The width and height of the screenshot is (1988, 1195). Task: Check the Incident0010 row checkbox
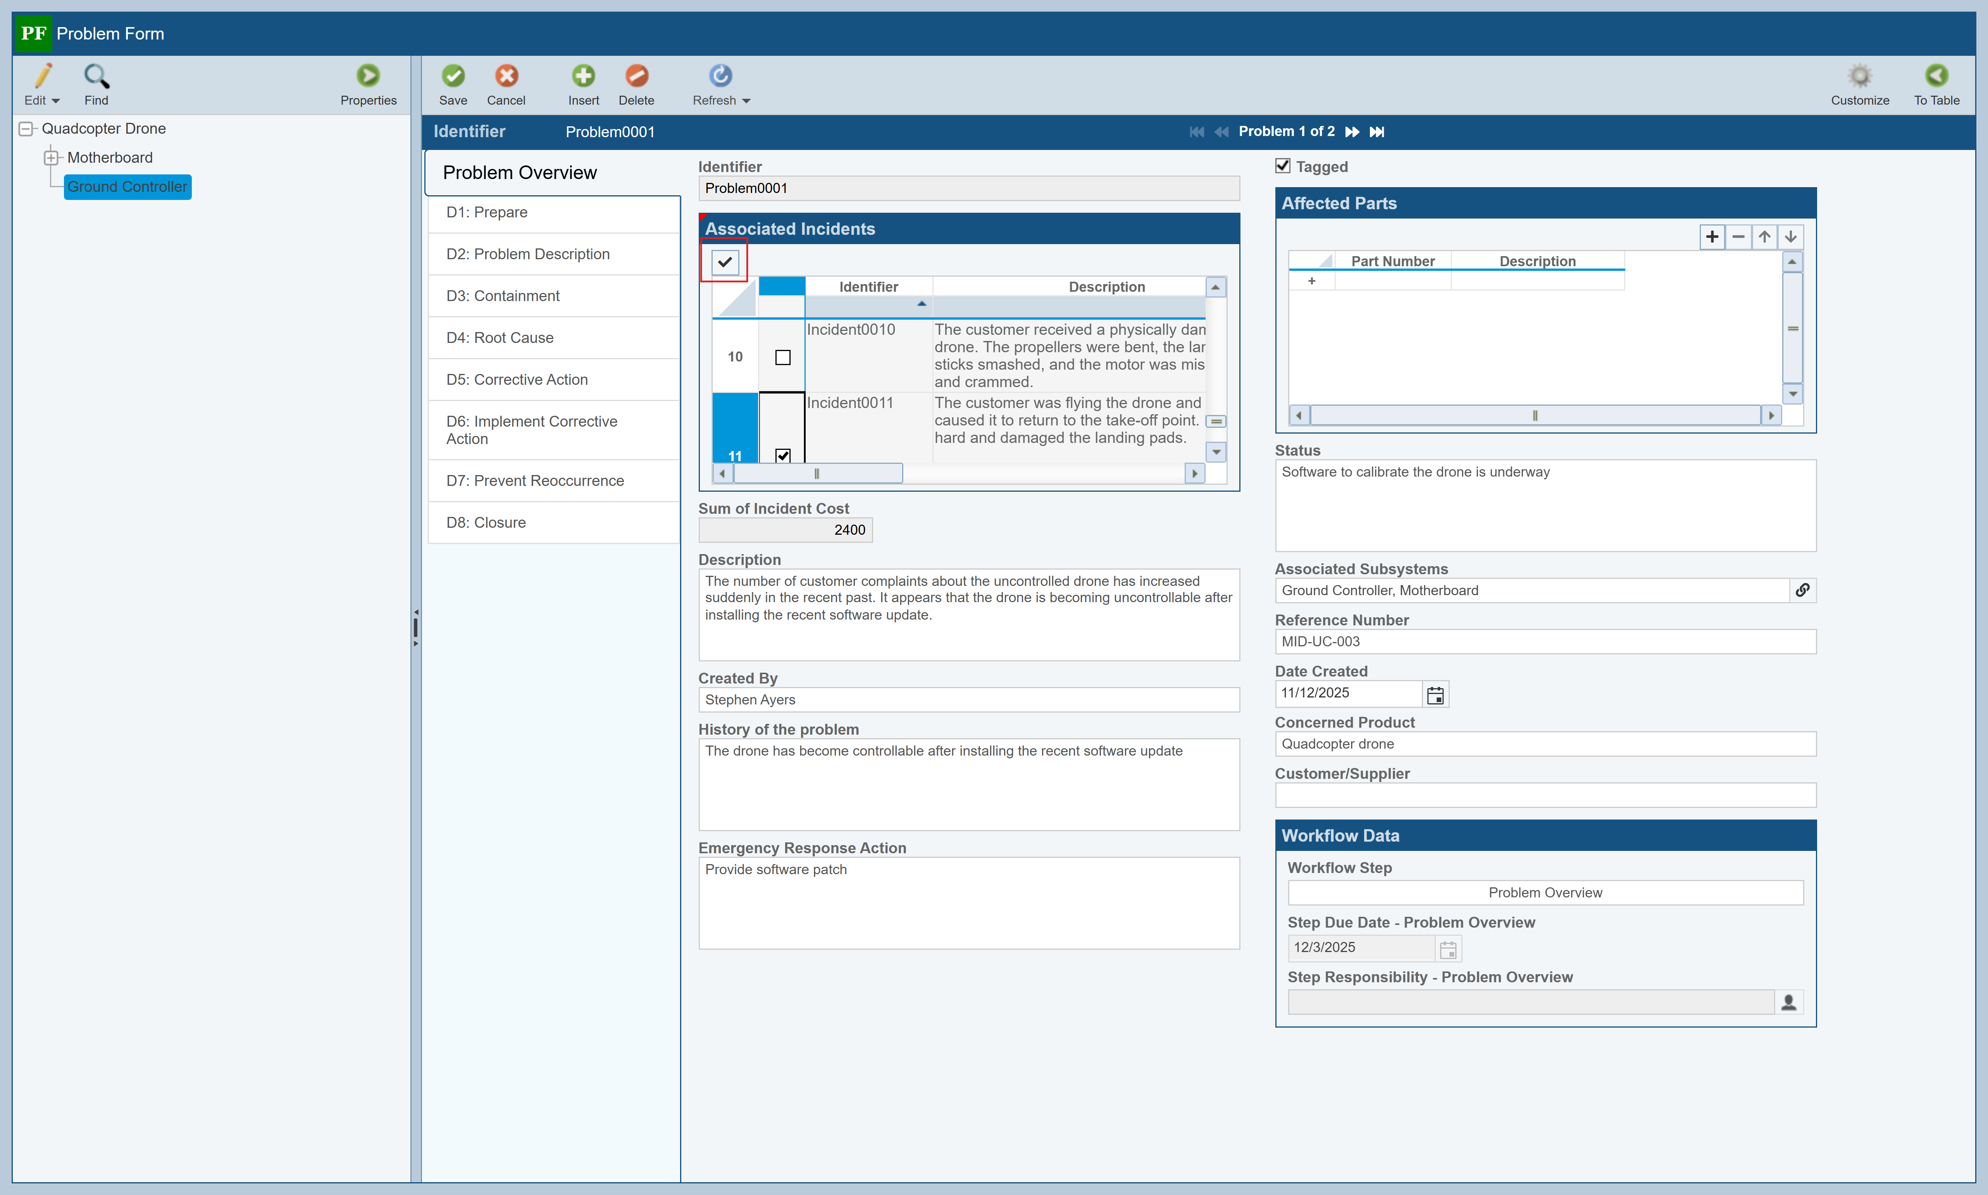point(782,358)
